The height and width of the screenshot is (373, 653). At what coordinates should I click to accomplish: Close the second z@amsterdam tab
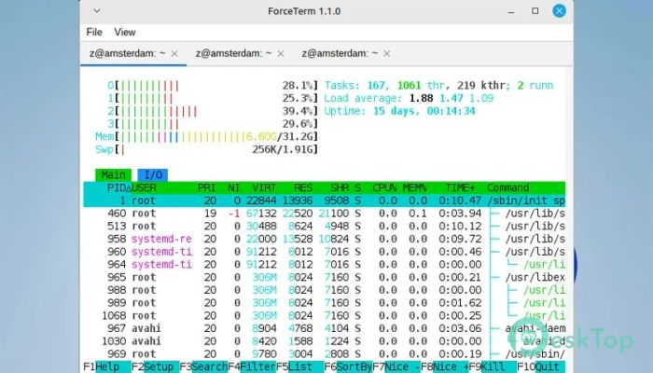(281, 54)
